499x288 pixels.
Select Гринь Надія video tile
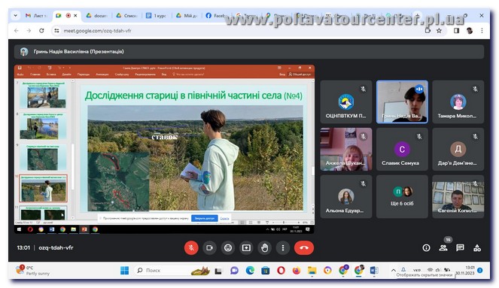(402, 102)
